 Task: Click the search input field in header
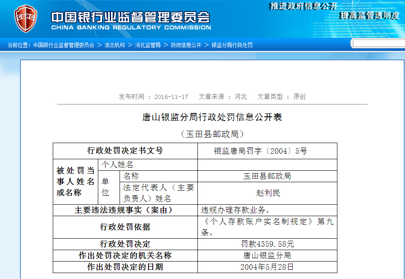379,44
